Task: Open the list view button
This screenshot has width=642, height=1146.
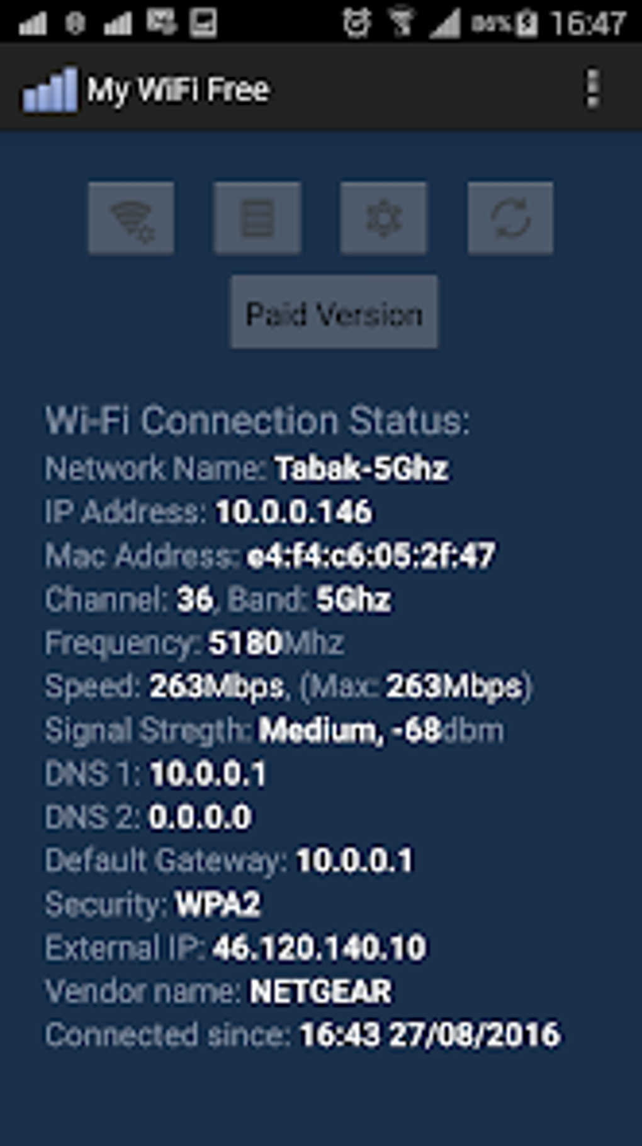Action: point(257,219)
